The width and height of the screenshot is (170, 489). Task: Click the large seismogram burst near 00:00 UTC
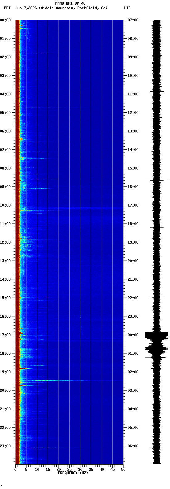click(157, 336)
